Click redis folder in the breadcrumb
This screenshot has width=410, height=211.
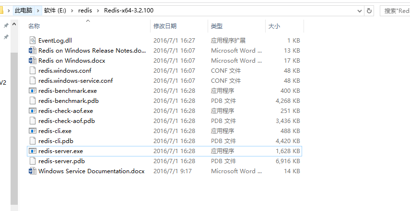(85, 11)
